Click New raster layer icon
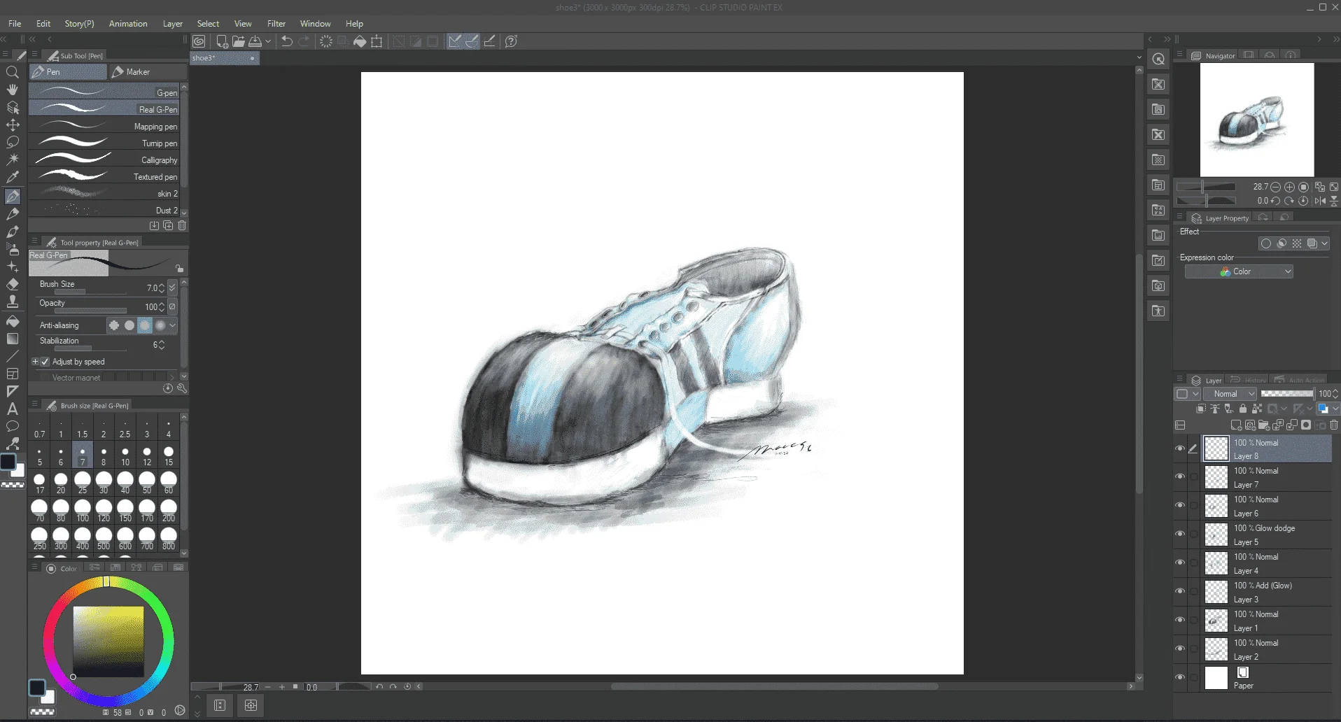This screenshot has width=1341, height=722. 1236,425
